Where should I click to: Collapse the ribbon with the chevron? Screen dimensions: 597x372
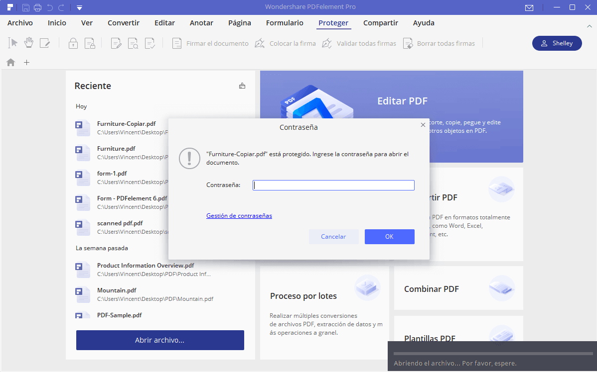click(589, 26)
